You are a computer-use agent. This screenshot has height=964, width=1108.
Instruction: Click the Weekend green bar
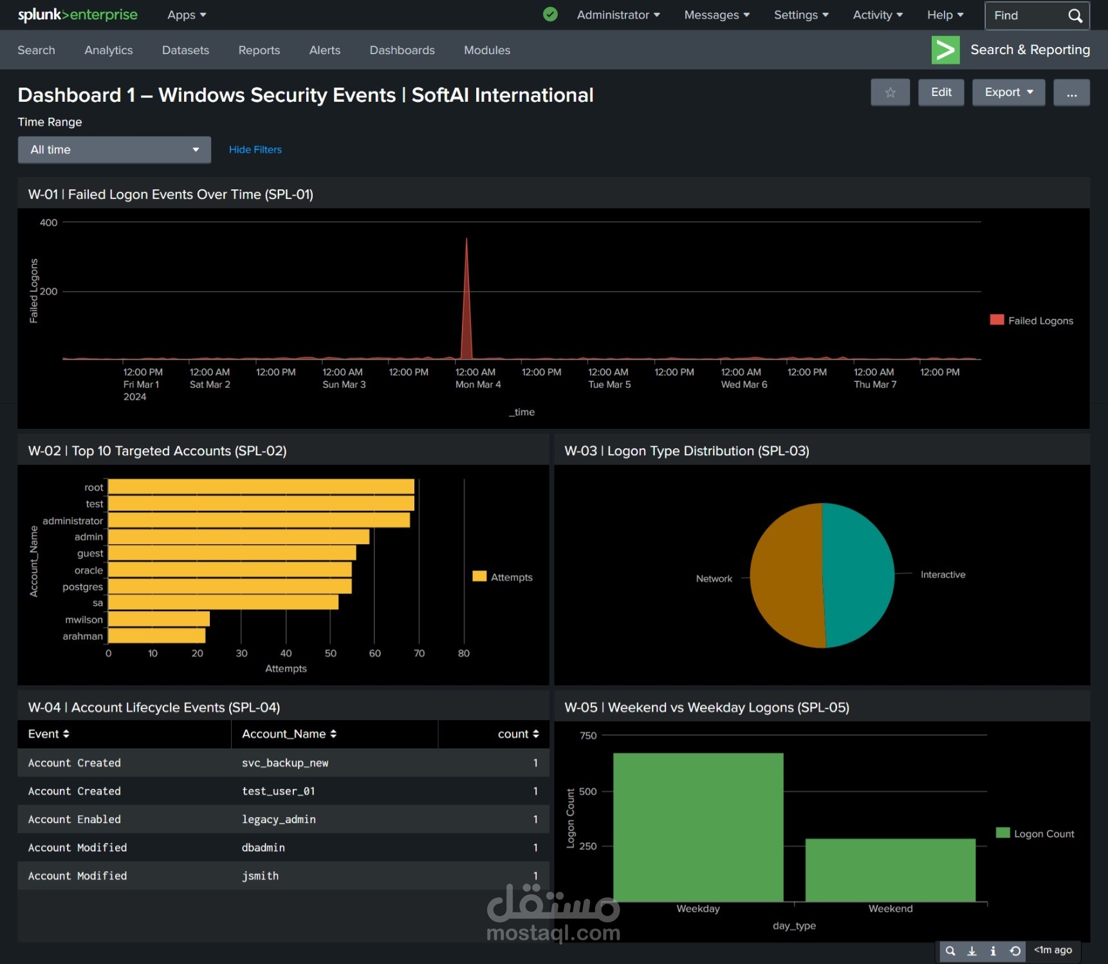[x=891, y=870]
